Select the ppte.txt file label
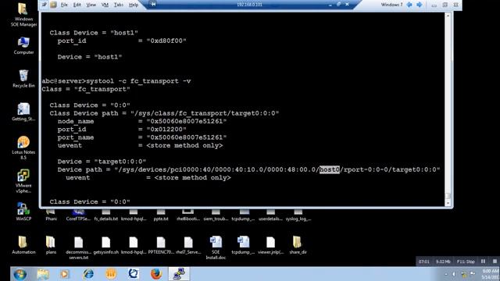Image resolution: width=500 pixels, height=281 pixels. [161, 219]
